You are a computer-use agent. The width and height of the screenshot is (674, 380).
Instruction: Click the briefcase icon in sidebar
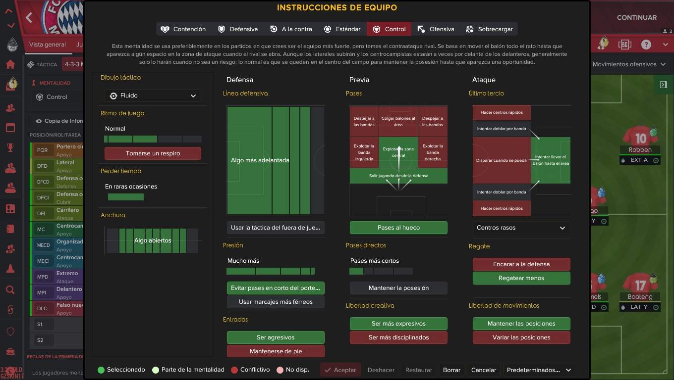point(10,352)
